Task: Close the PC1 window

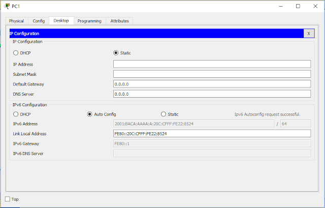Action: (x=315, y=6)
